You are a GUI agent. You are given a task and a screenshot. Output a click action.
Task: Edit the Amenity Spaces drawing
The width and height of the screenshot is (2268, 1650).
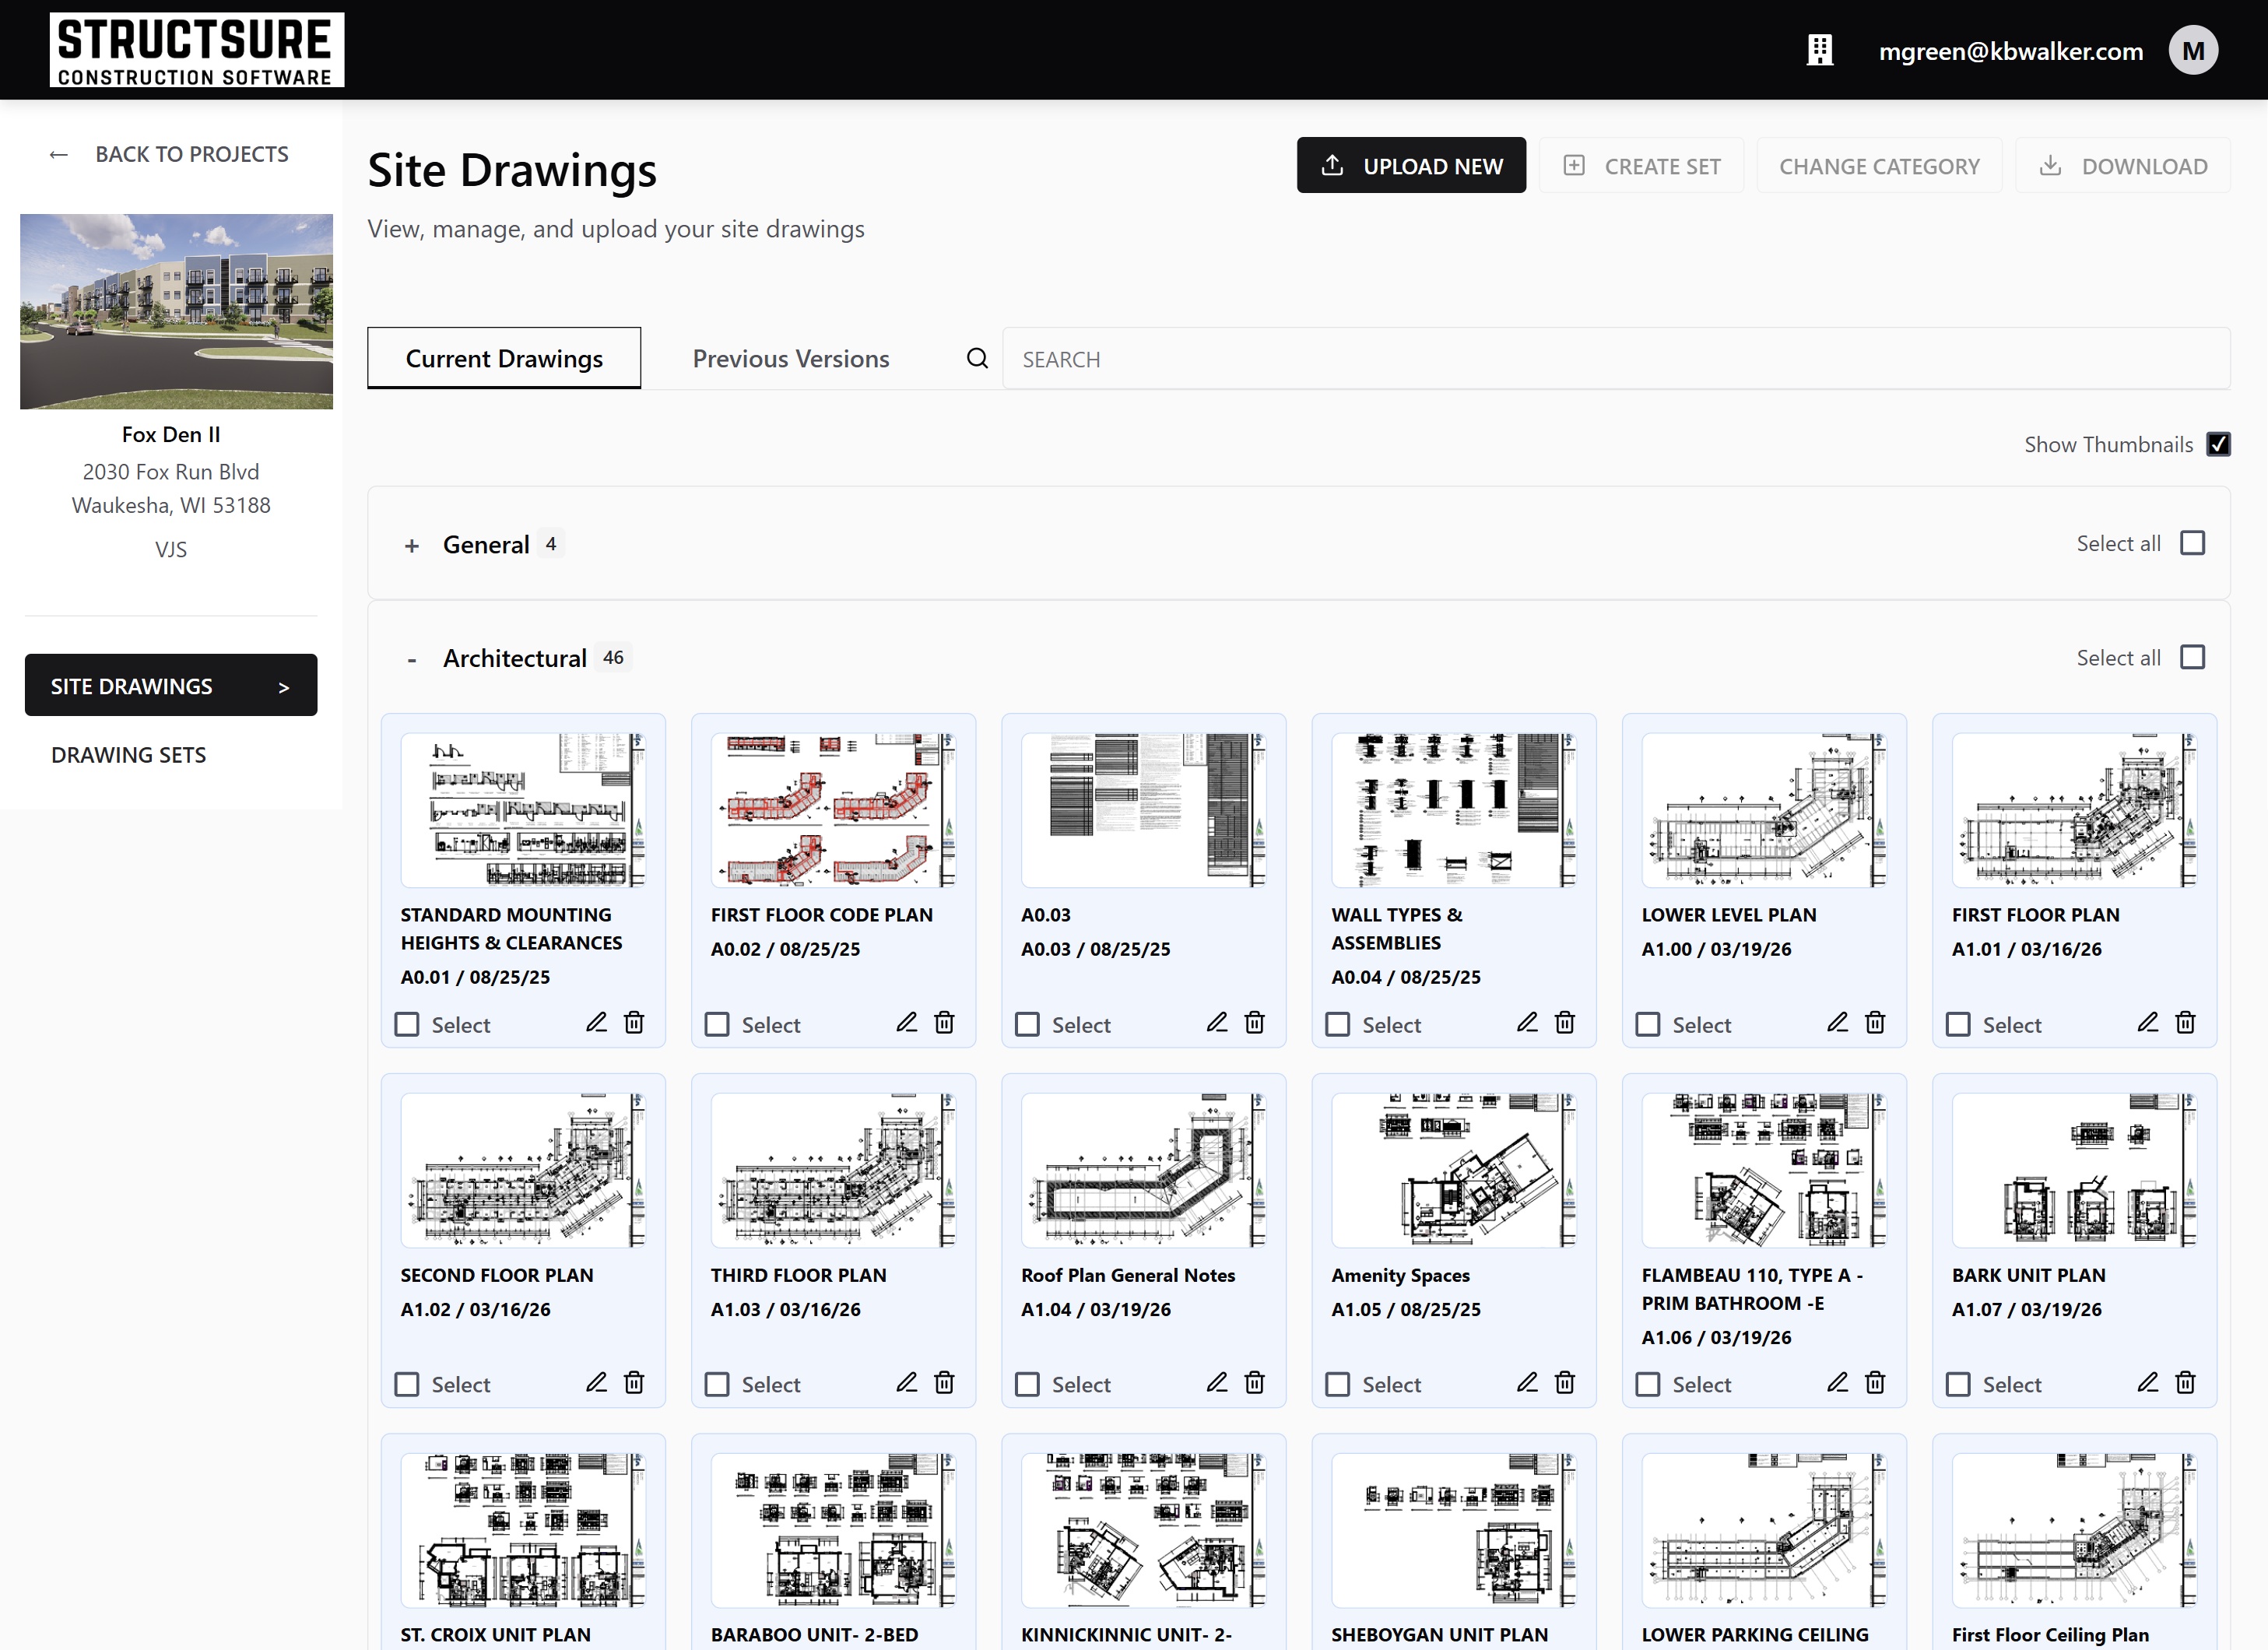[1527, 1382]
